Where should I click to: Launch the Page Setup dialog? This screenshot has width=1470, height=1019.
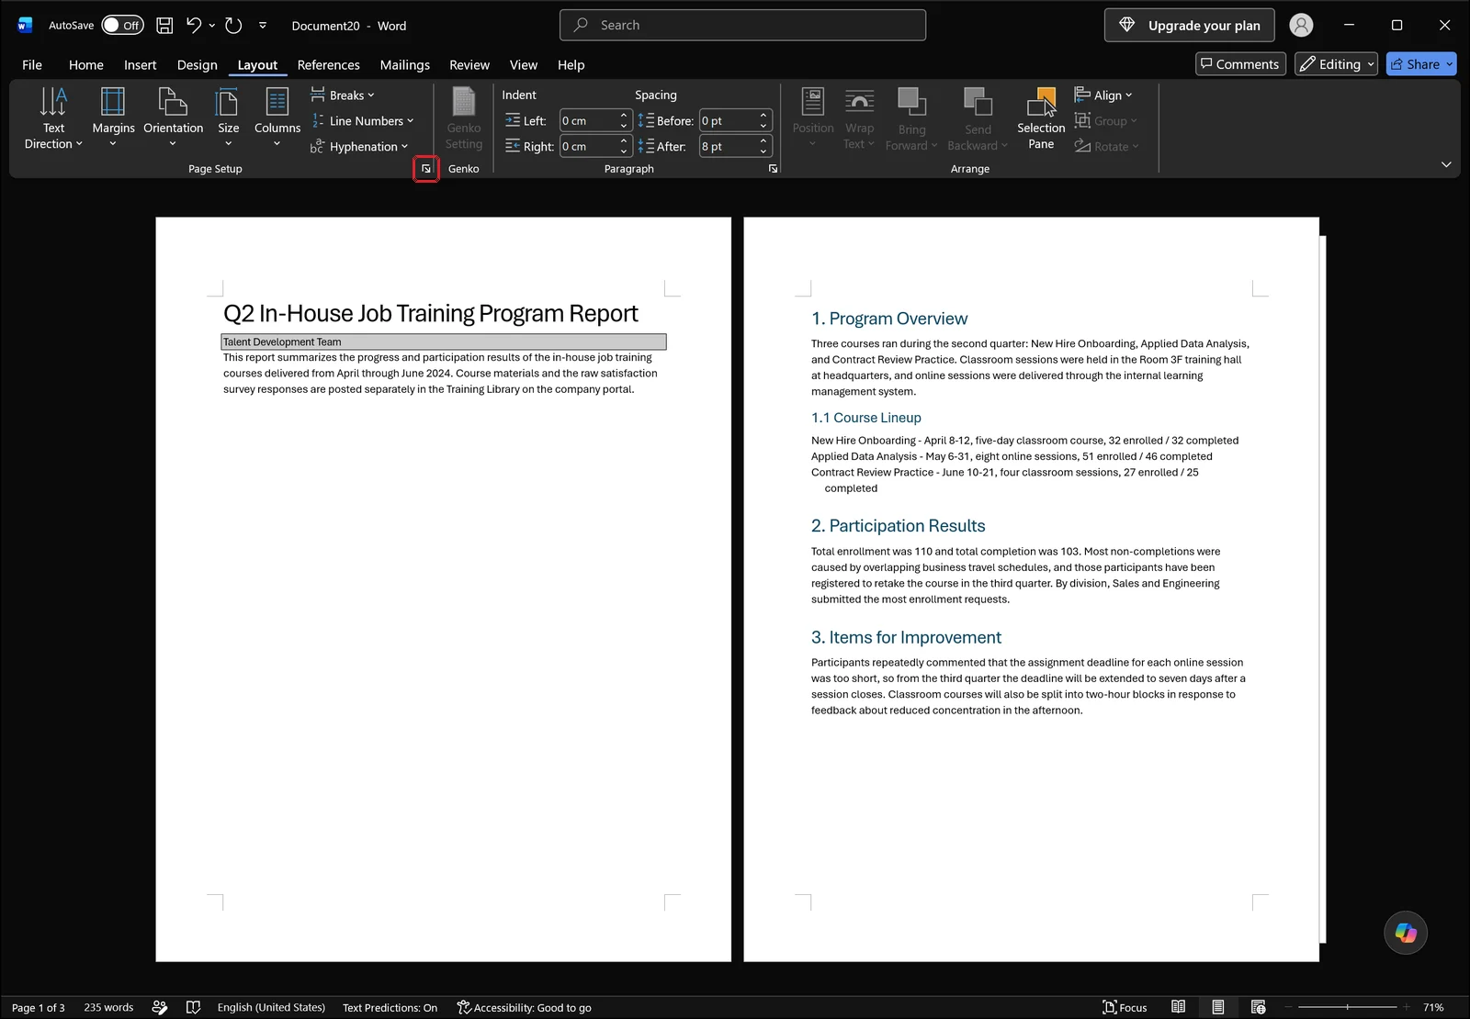click(x=426, y=169)
